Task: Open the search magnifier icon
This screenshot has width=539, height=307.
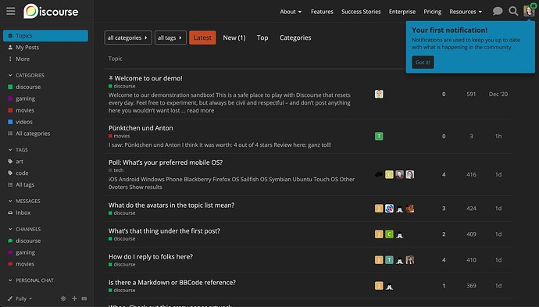Action: coord(513,11)
